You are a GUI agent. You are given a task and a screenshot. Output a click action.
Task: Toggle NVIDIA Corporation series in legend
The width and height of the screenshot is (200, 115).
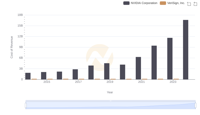click(x=140, y=3)
